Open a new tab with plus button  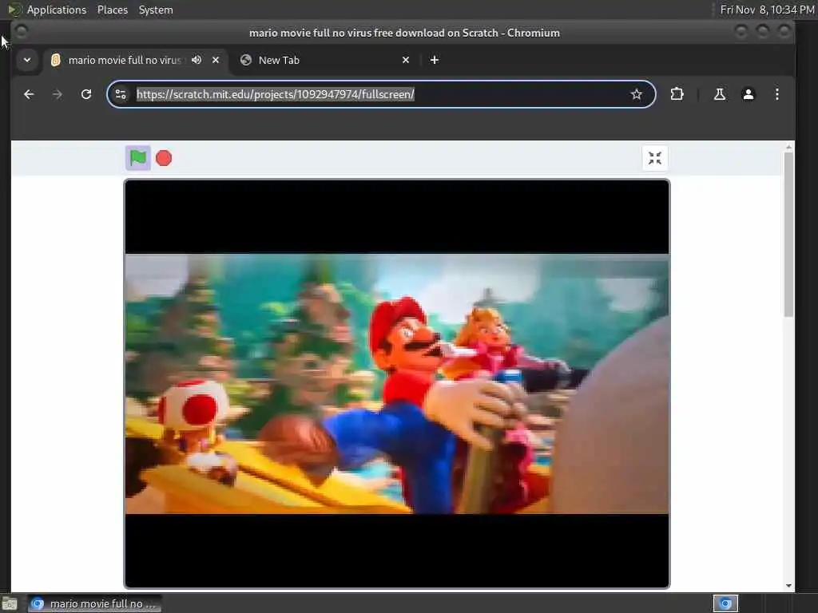pyautogui.click(x=434, y=60)
